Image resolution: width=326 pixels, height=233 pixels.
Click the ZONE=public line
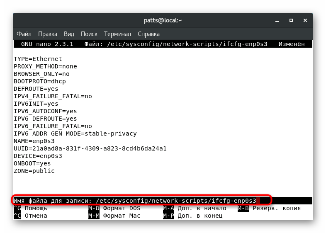coord(34,171)
